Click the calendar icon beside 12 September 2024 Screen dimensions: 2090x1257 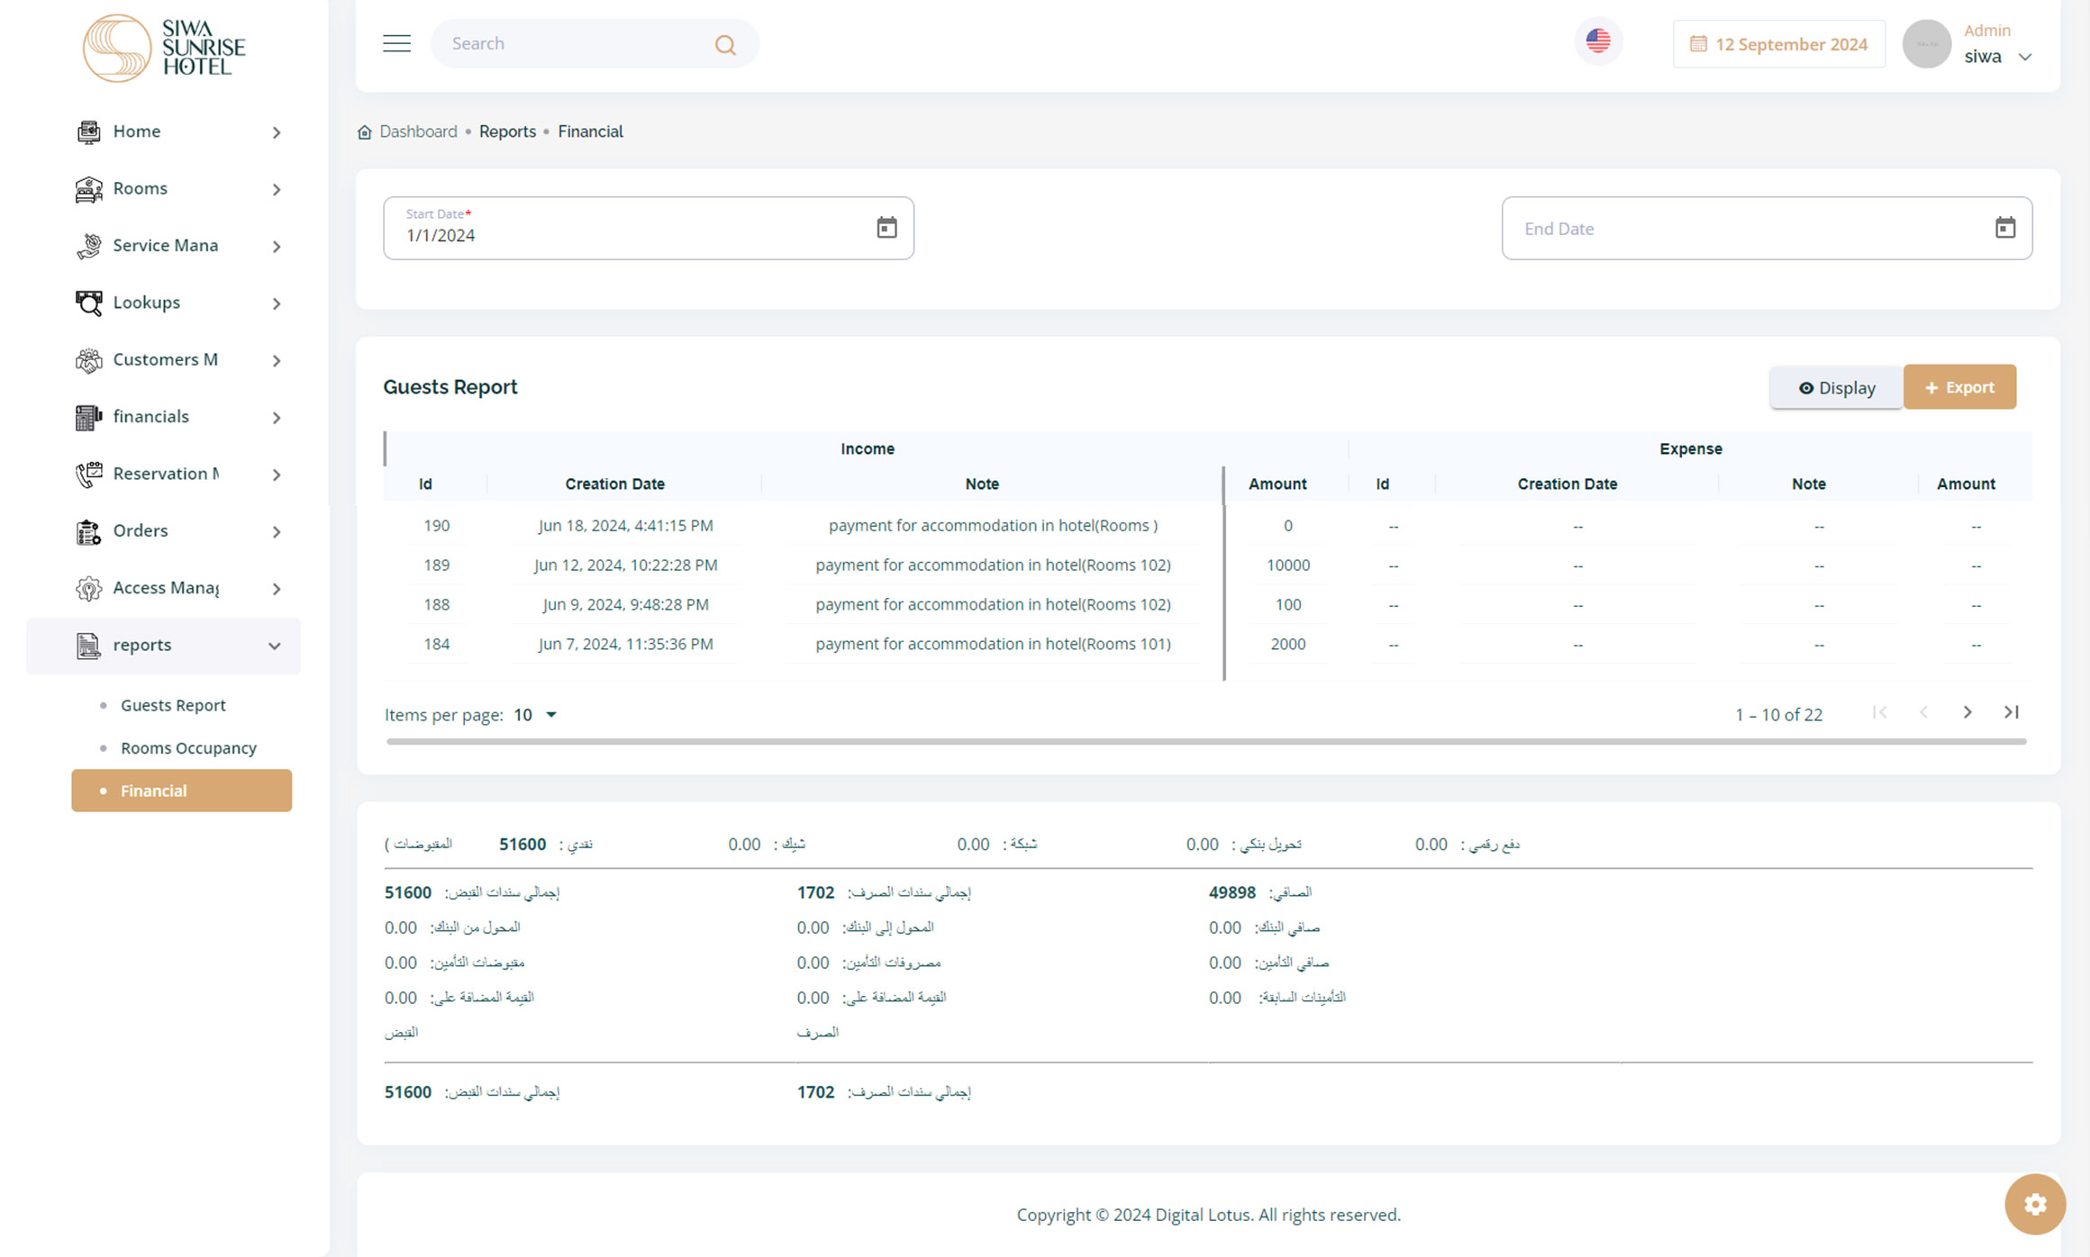tap(1698, 44)
